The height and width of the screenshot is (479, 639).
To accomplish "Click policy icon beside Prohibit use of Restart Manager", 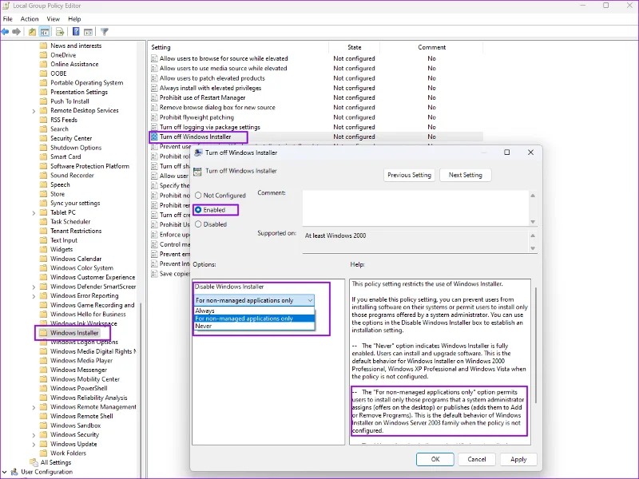I will pos(154,97).
